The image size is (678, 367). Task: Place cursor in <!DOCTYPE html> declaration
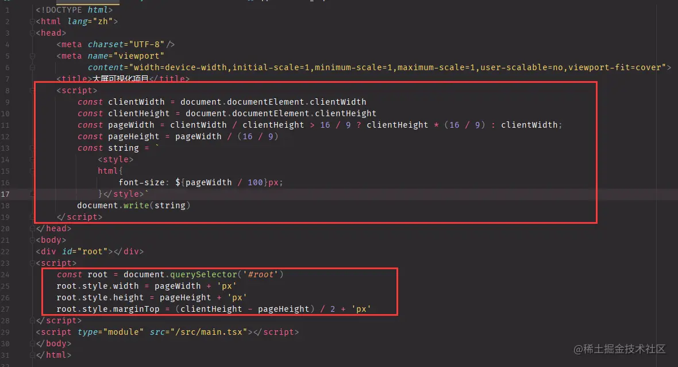tap(74, 10)
